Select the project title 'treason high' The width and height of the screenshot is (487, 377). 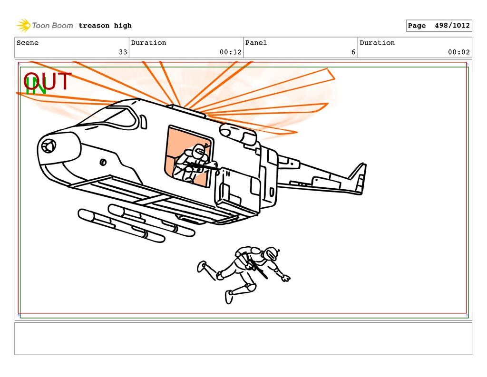105,26
